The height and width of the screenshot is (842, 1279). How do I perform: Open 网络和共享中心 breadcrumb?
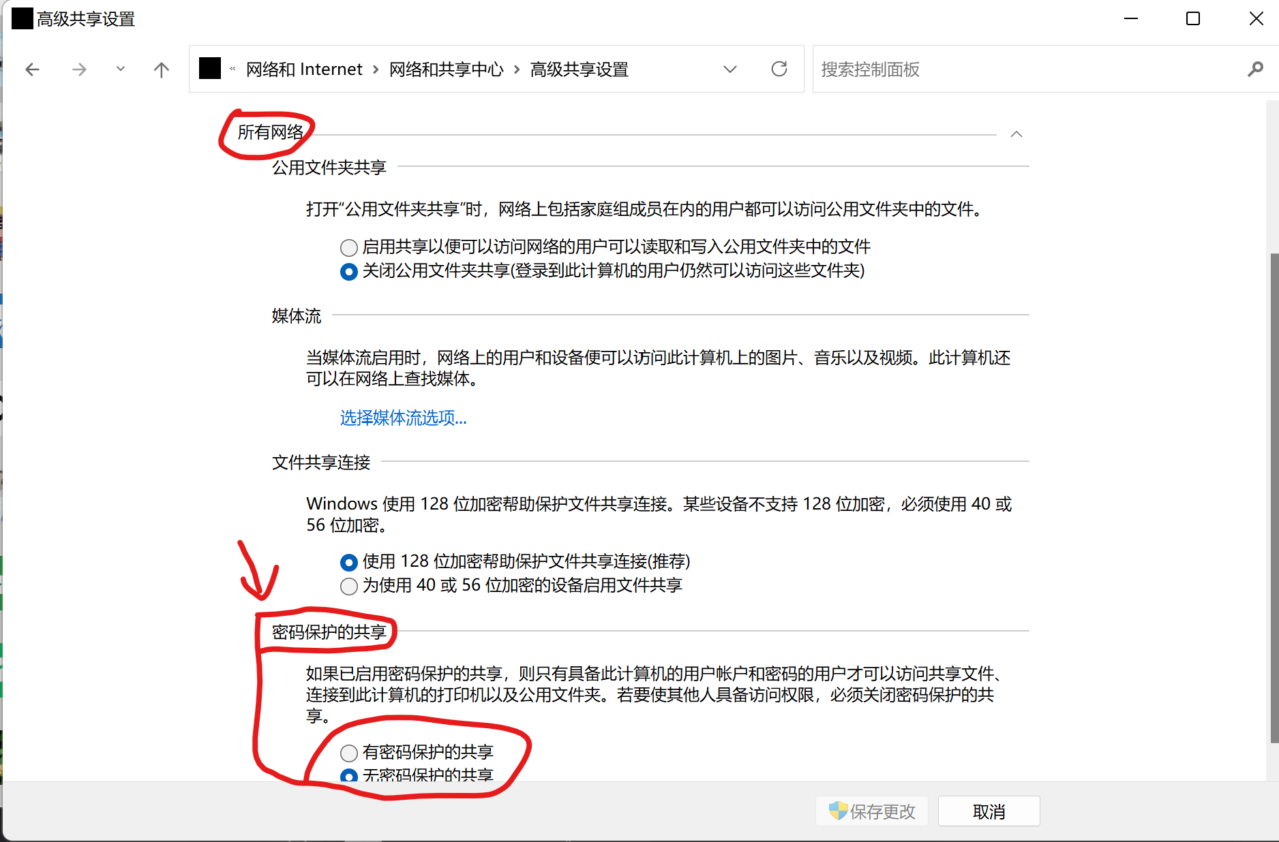click(x=446, y=69)
